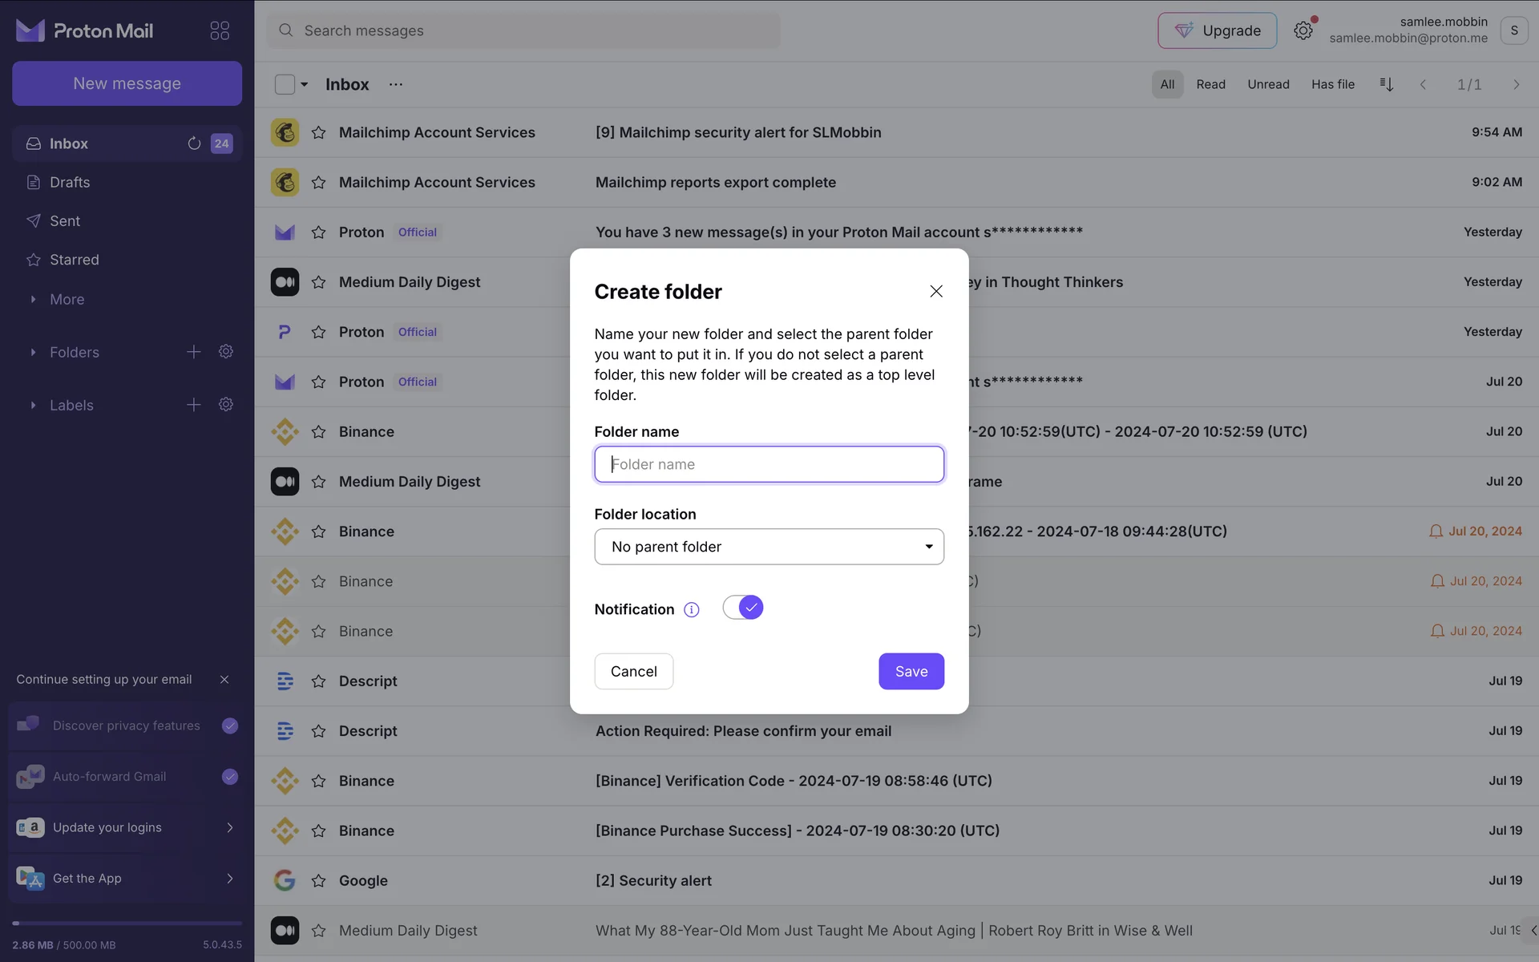Expand the Folders tree in sidebar

[33, 352]
